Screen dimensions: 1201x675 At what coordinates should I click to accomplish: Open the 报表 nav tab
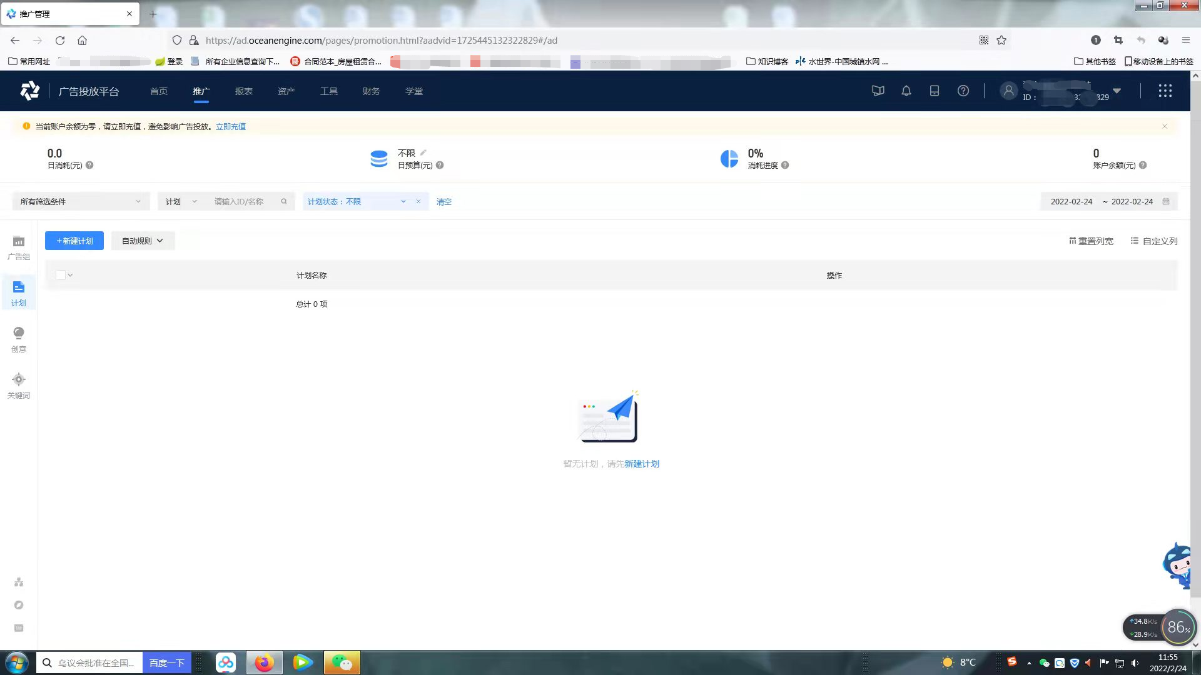[x=244, y=91]
